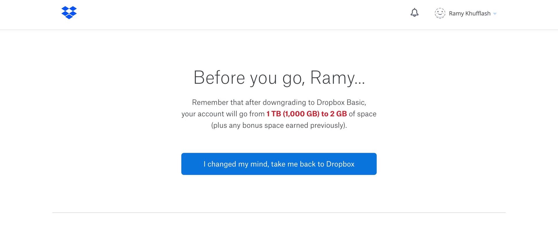Click the horizontal divider below button
The height and width of the screenshot is (243, 558).
pos(279,213)
